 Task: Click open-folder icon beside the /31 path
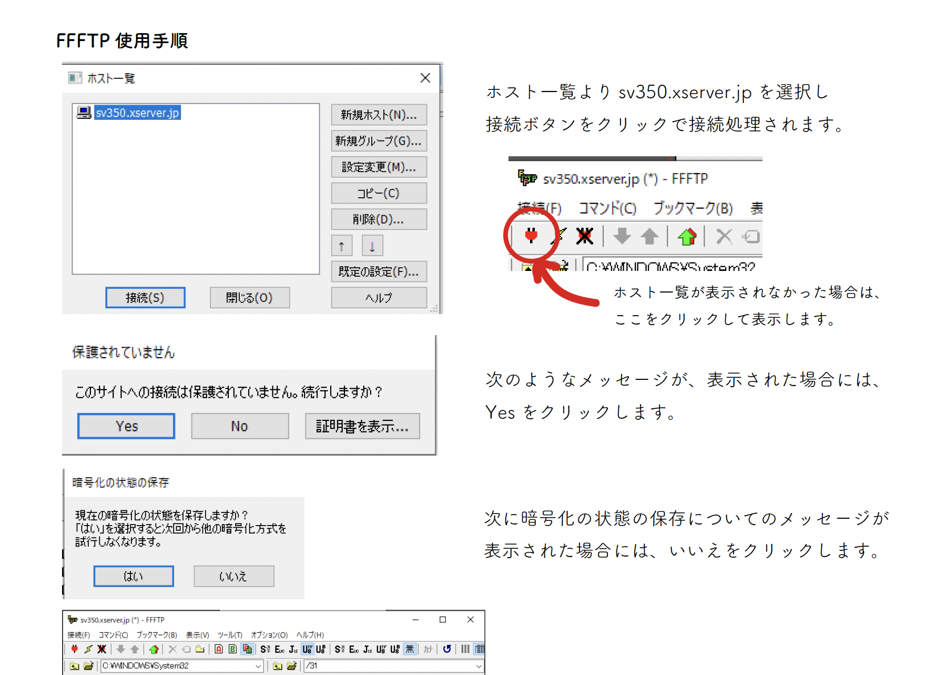[292, 666]
